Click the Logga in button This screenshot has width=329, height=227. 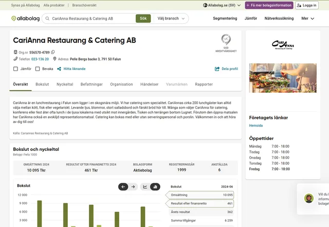307,5
